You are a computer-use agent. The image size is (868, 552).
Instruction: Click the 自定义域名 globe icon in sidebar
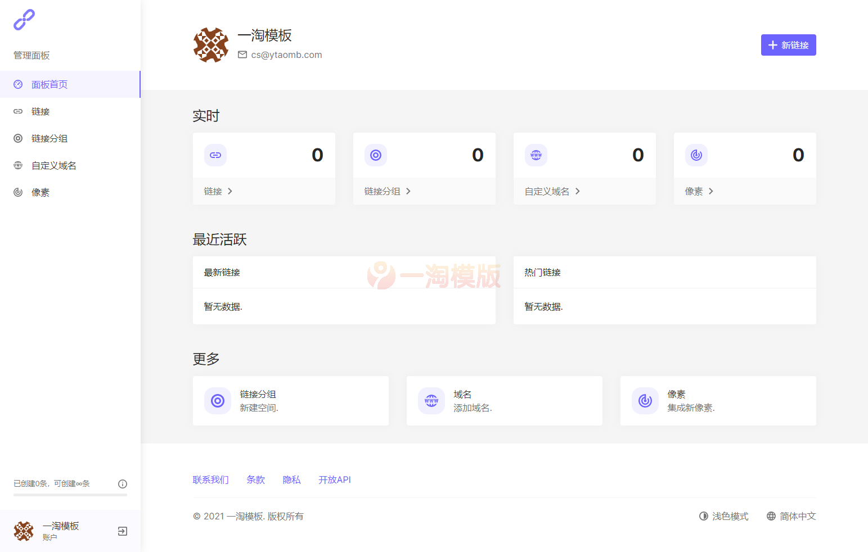click(x=17, y=165)
